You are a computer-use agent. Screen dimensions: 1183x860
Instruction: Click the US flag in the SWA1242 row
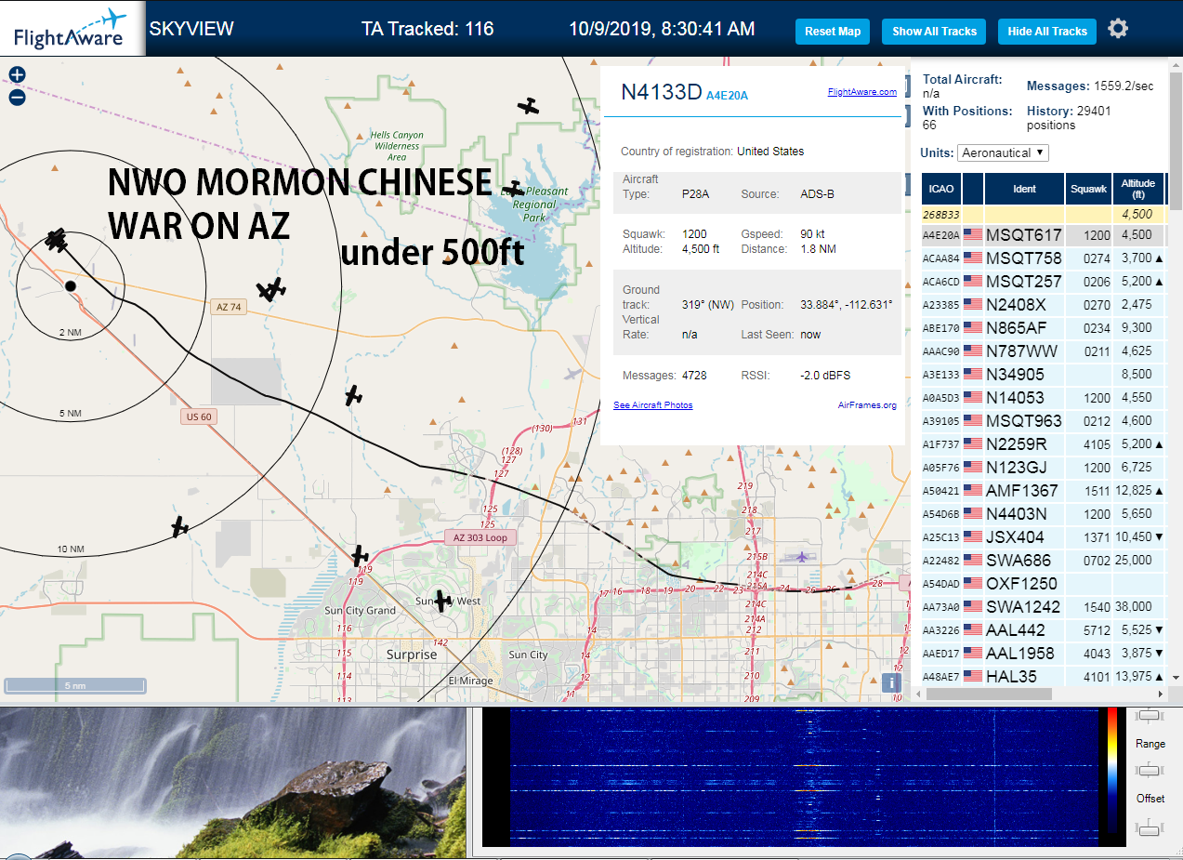click(x=973, y=607)
